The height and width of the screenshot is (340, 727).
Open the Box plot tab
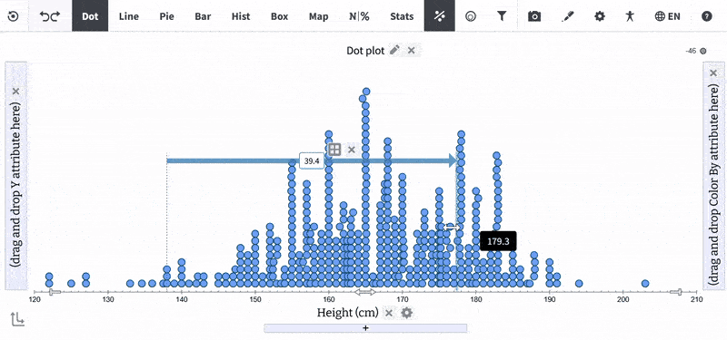click(x=280, y=16)
